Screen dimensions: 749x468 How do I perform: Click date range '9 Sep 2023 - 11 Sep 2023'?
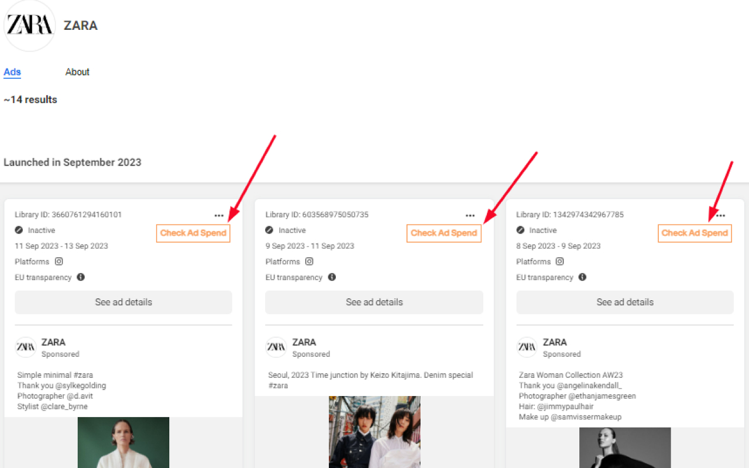pyautogui.click(x=310, y=246)
